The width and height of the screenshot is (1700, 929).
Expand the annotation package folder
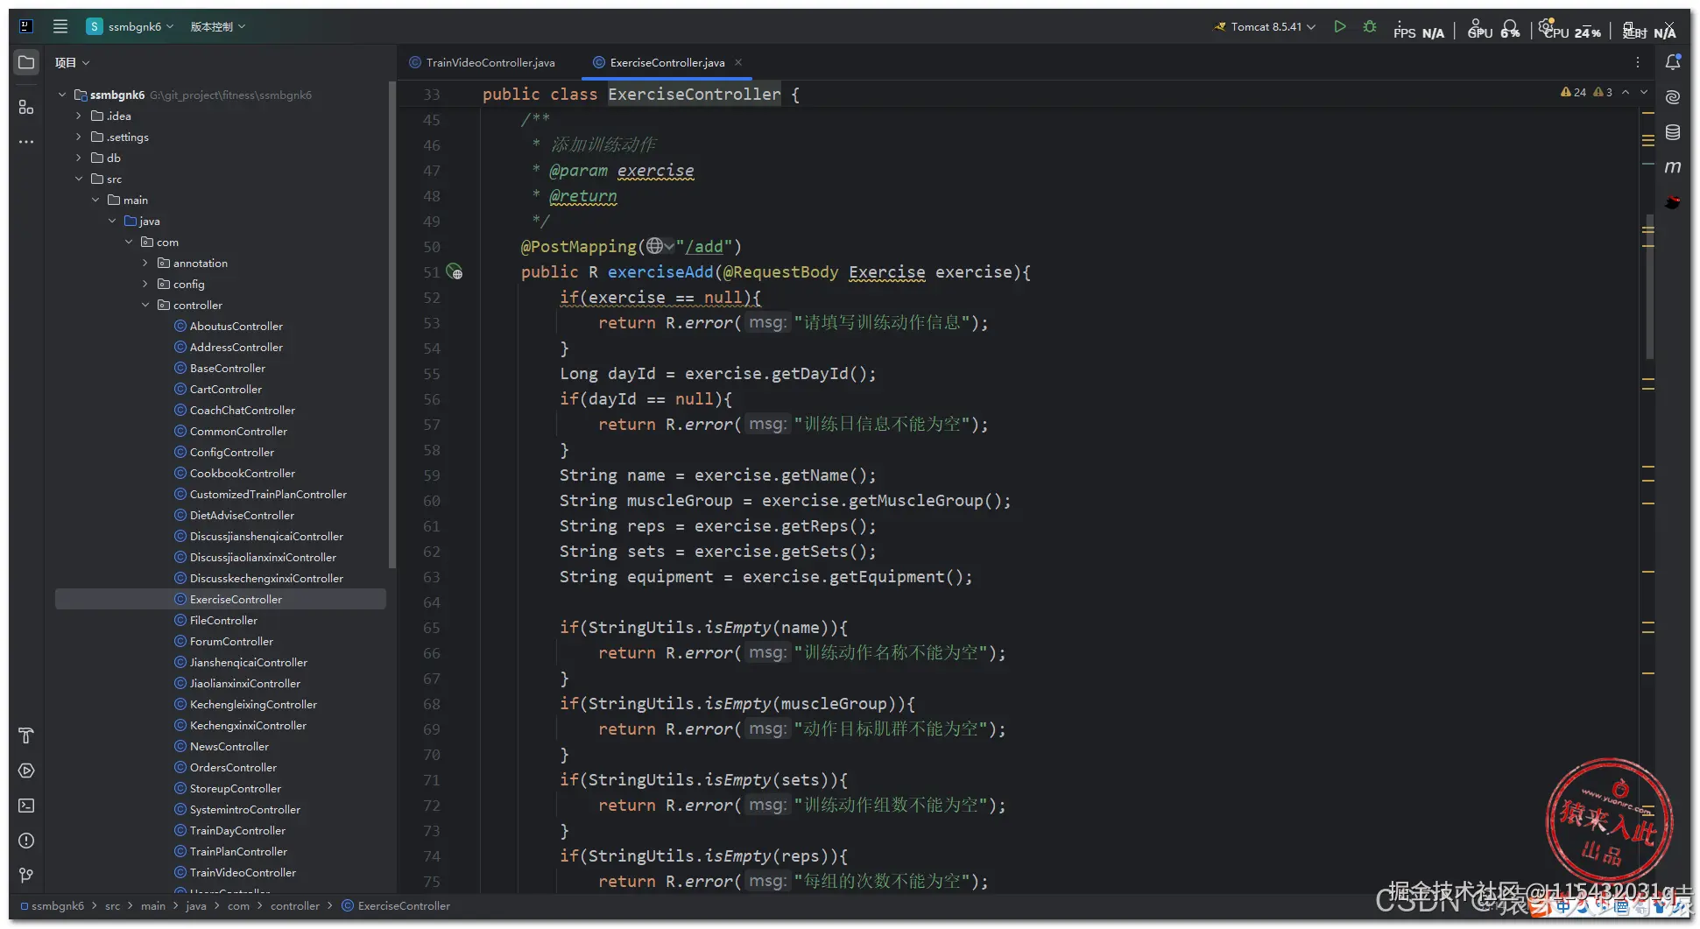[x=145, y=263]
